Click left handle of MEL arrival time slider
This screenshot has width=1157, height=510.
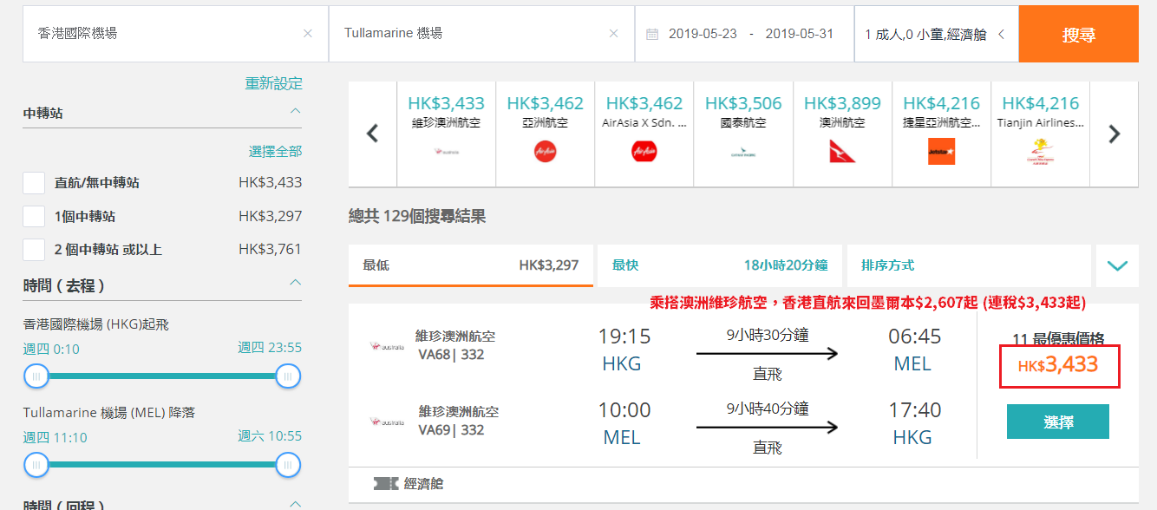coord(36,465)
